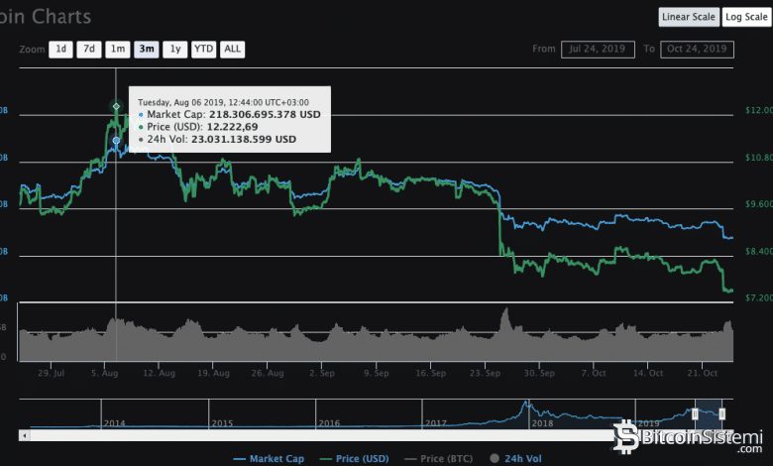Switch the chart to Log Scale

747,17
